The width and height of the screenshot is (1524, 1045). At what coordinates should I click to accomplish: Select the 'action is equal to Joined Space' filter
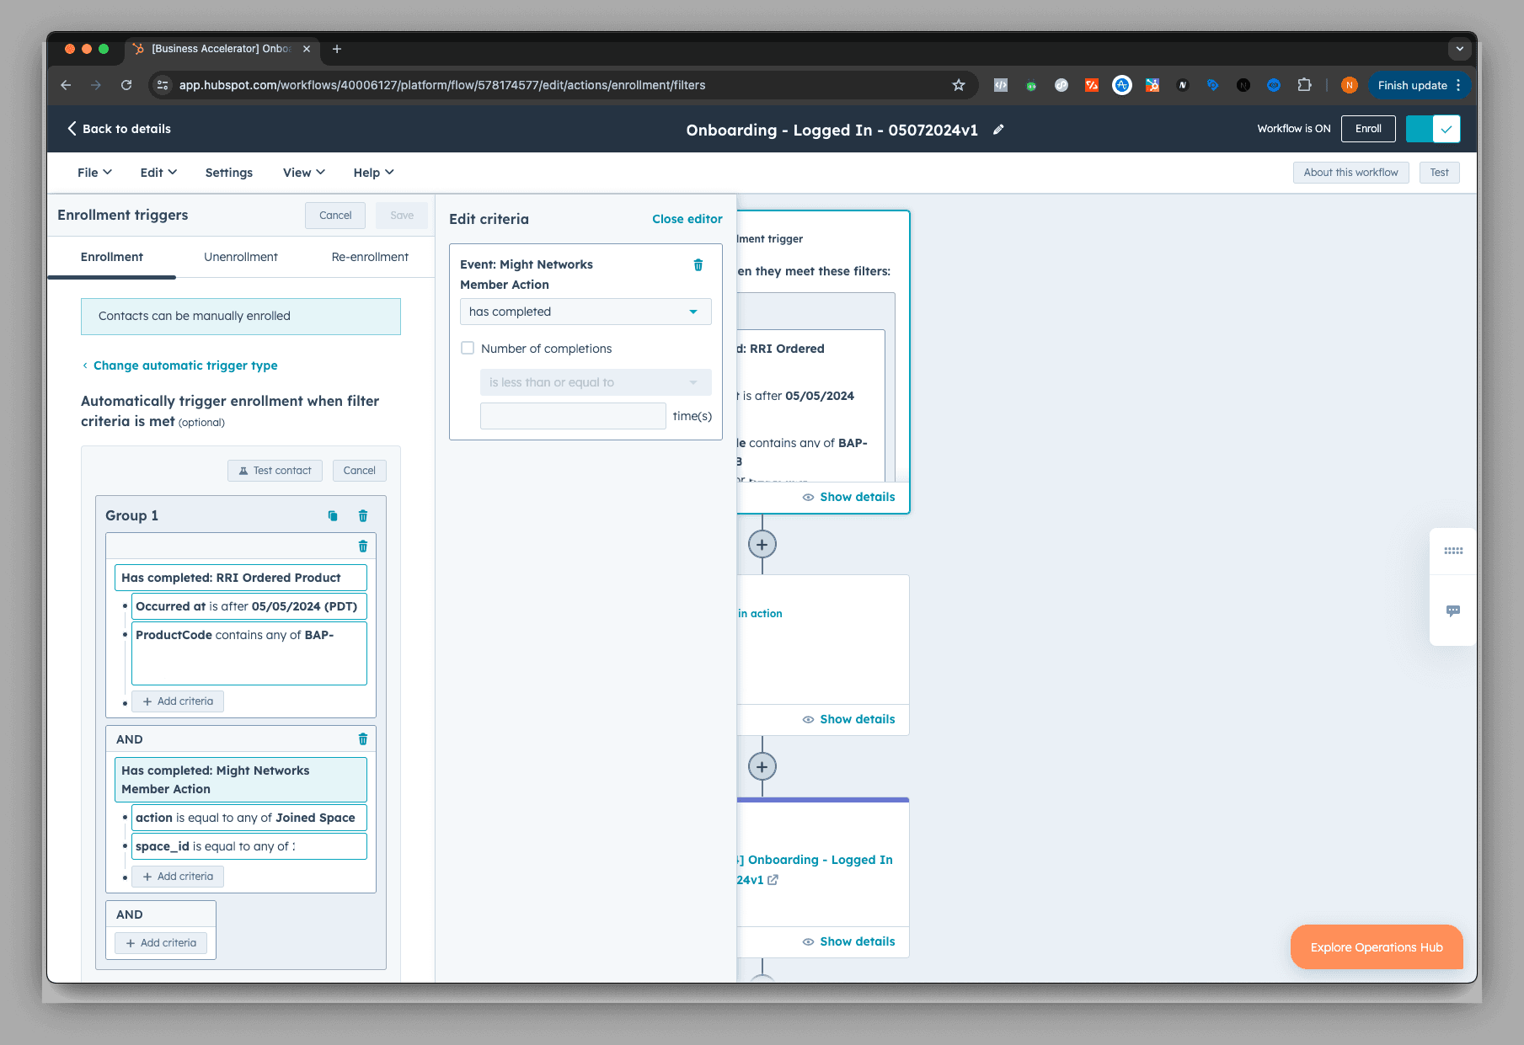[249, 818]
